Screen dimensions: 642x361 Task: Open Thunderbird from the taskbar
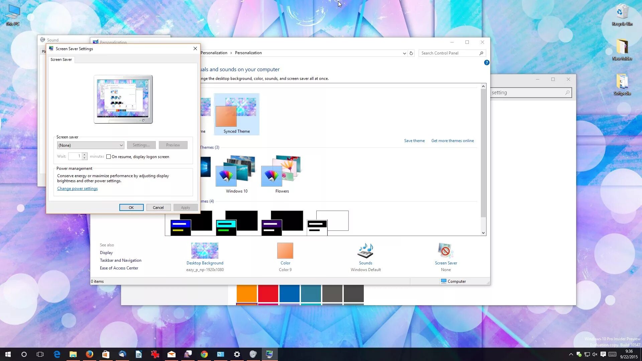(122, 354)
